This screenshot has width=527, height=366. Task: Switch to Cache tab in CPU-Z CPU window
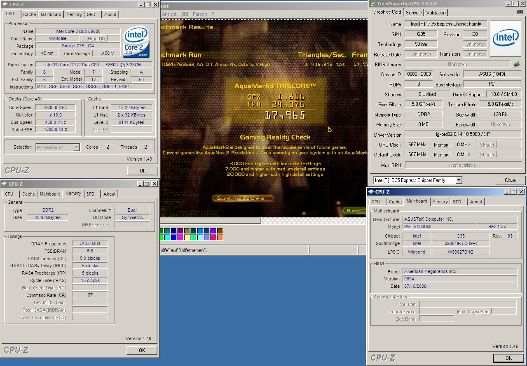pos(29,14)
